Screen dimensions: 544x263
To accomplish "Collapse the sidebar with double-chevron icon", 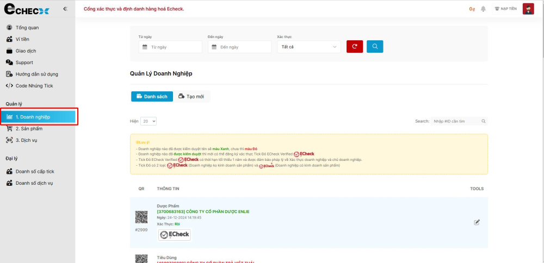I will [65, 9].
